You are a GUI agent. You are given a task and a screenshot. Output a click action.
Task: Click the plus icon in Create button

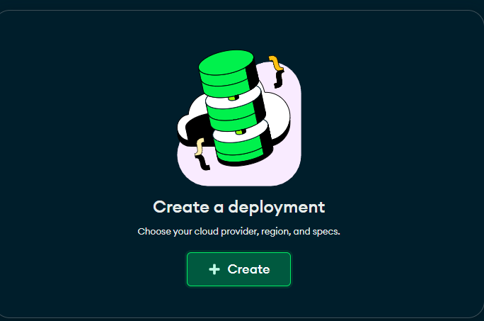[214, 269]
